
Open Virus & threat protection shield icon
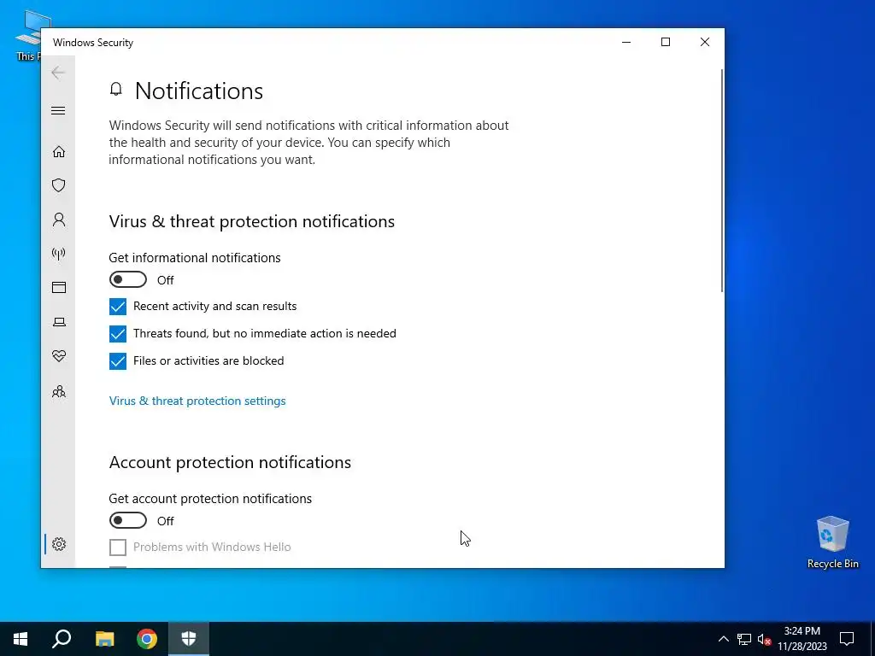pos(59,185)
